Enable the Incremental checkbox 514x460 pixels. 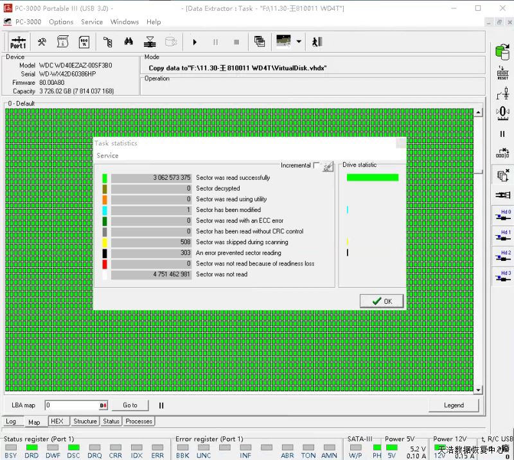point(316,166)
